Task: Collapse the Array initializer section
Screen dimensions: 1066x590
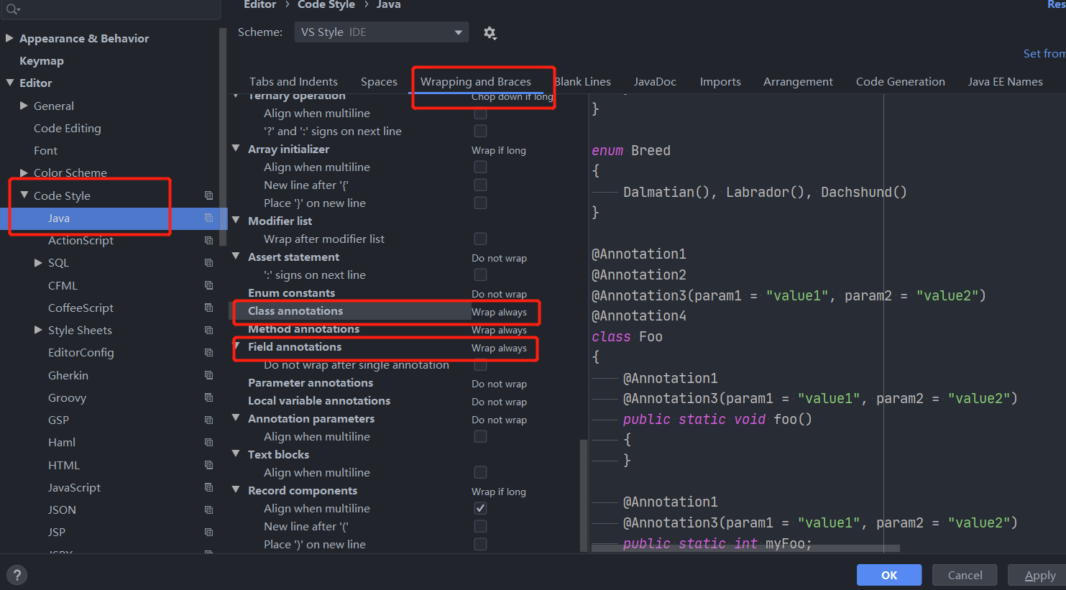Action: click(x=236, y=148)
